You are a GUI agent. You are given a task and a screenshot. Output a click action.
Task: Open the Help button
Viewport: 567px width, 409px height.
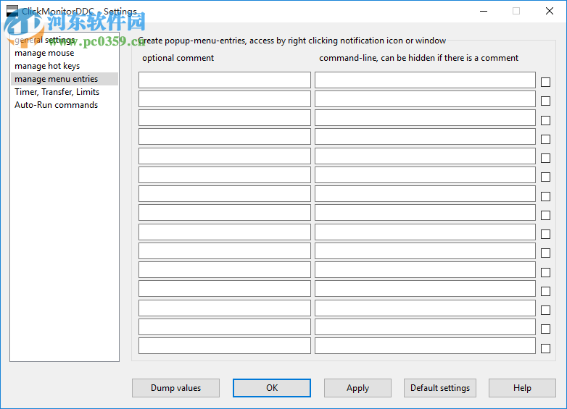(522, 388)
